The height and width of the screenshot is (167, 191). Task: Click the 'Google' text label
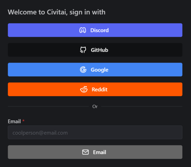99,70
